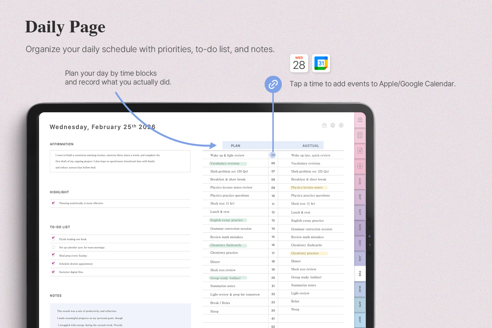Click the briefcase icon at page top
Image resolution: width=492 pixels, height=328 pixels.
coord(324,125)
